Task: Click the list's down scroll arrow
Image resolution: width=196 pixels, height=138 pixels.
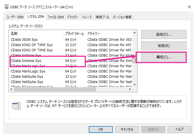Action: (135, 85)
